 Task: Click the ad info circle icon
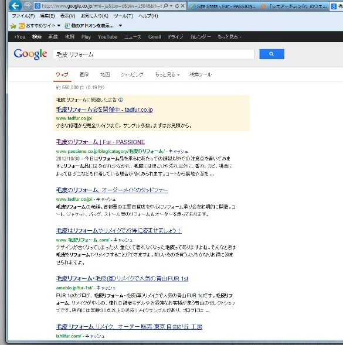coord(121,100)
